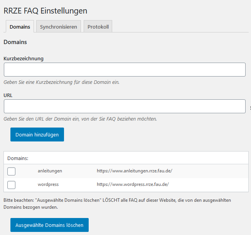This screenshot has height=235, width=251.
Task: Tick the checkbox for anleitungen domain
Action: 12,171
